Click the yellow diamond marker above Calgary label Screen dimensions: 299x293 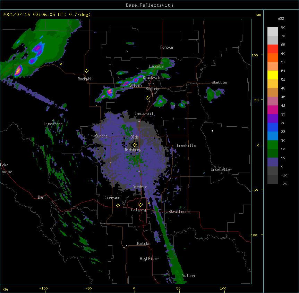point(140,205)
